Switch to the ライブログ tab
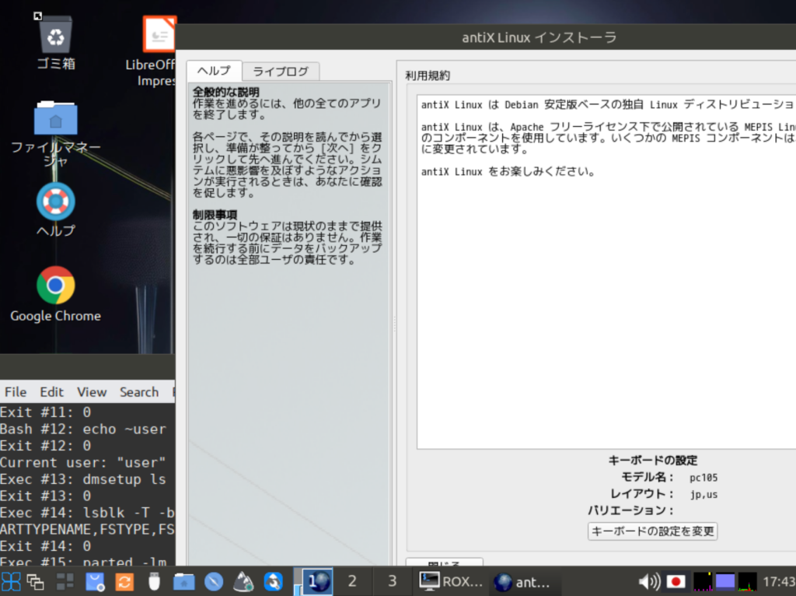The image size is (796, 596). [281, 71]
